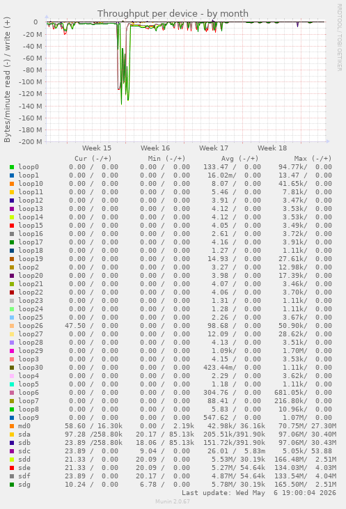Click the '166.48M/' max value for sdd
Screen dimensions: 346x509
coord(291,460)
